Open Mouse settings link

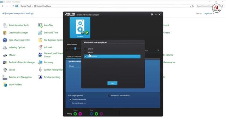pyautogui.click(x=12, y=55)
